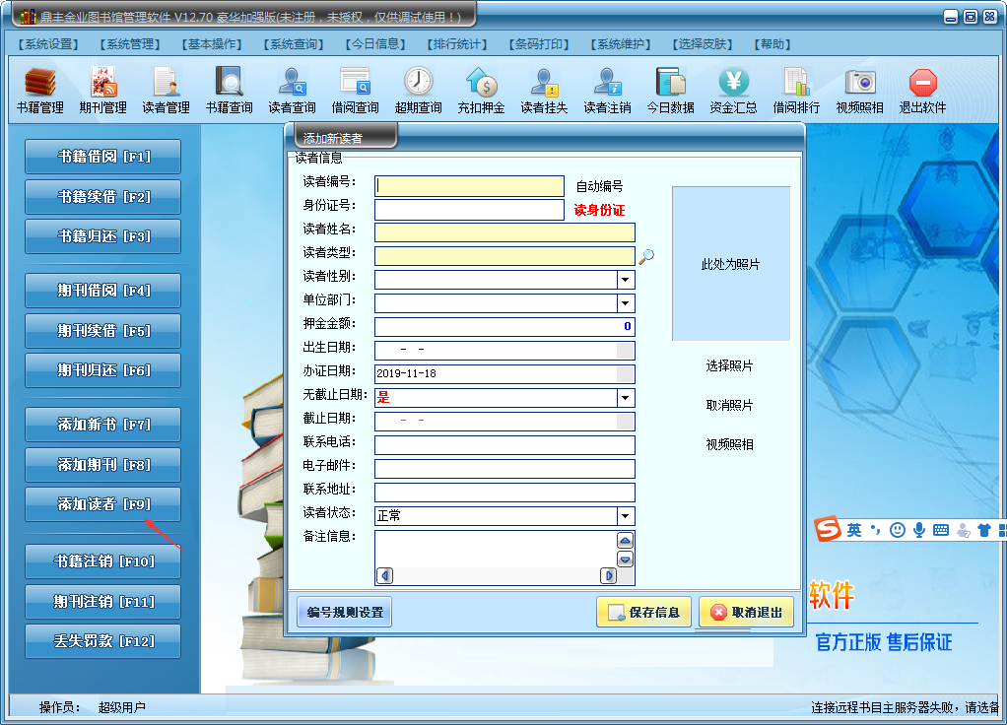Viewport: 1007px width, 725px height.
Task: Open 视频照相 camera icon in toolbar
Action: pos(859,82)
